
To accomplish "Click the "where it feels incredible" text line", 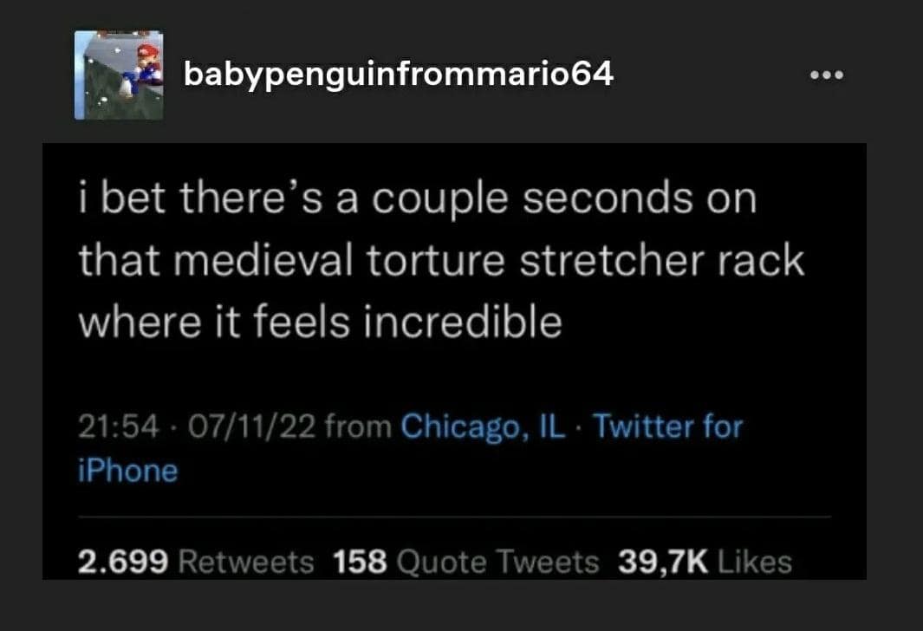I will pyautogui.click(x=321, y=323).
